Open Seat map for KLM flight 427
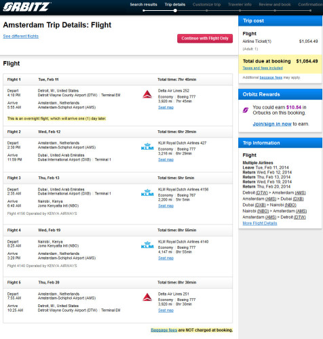The height and width of the screenshot is (339, 323). [x=166, y=160]
